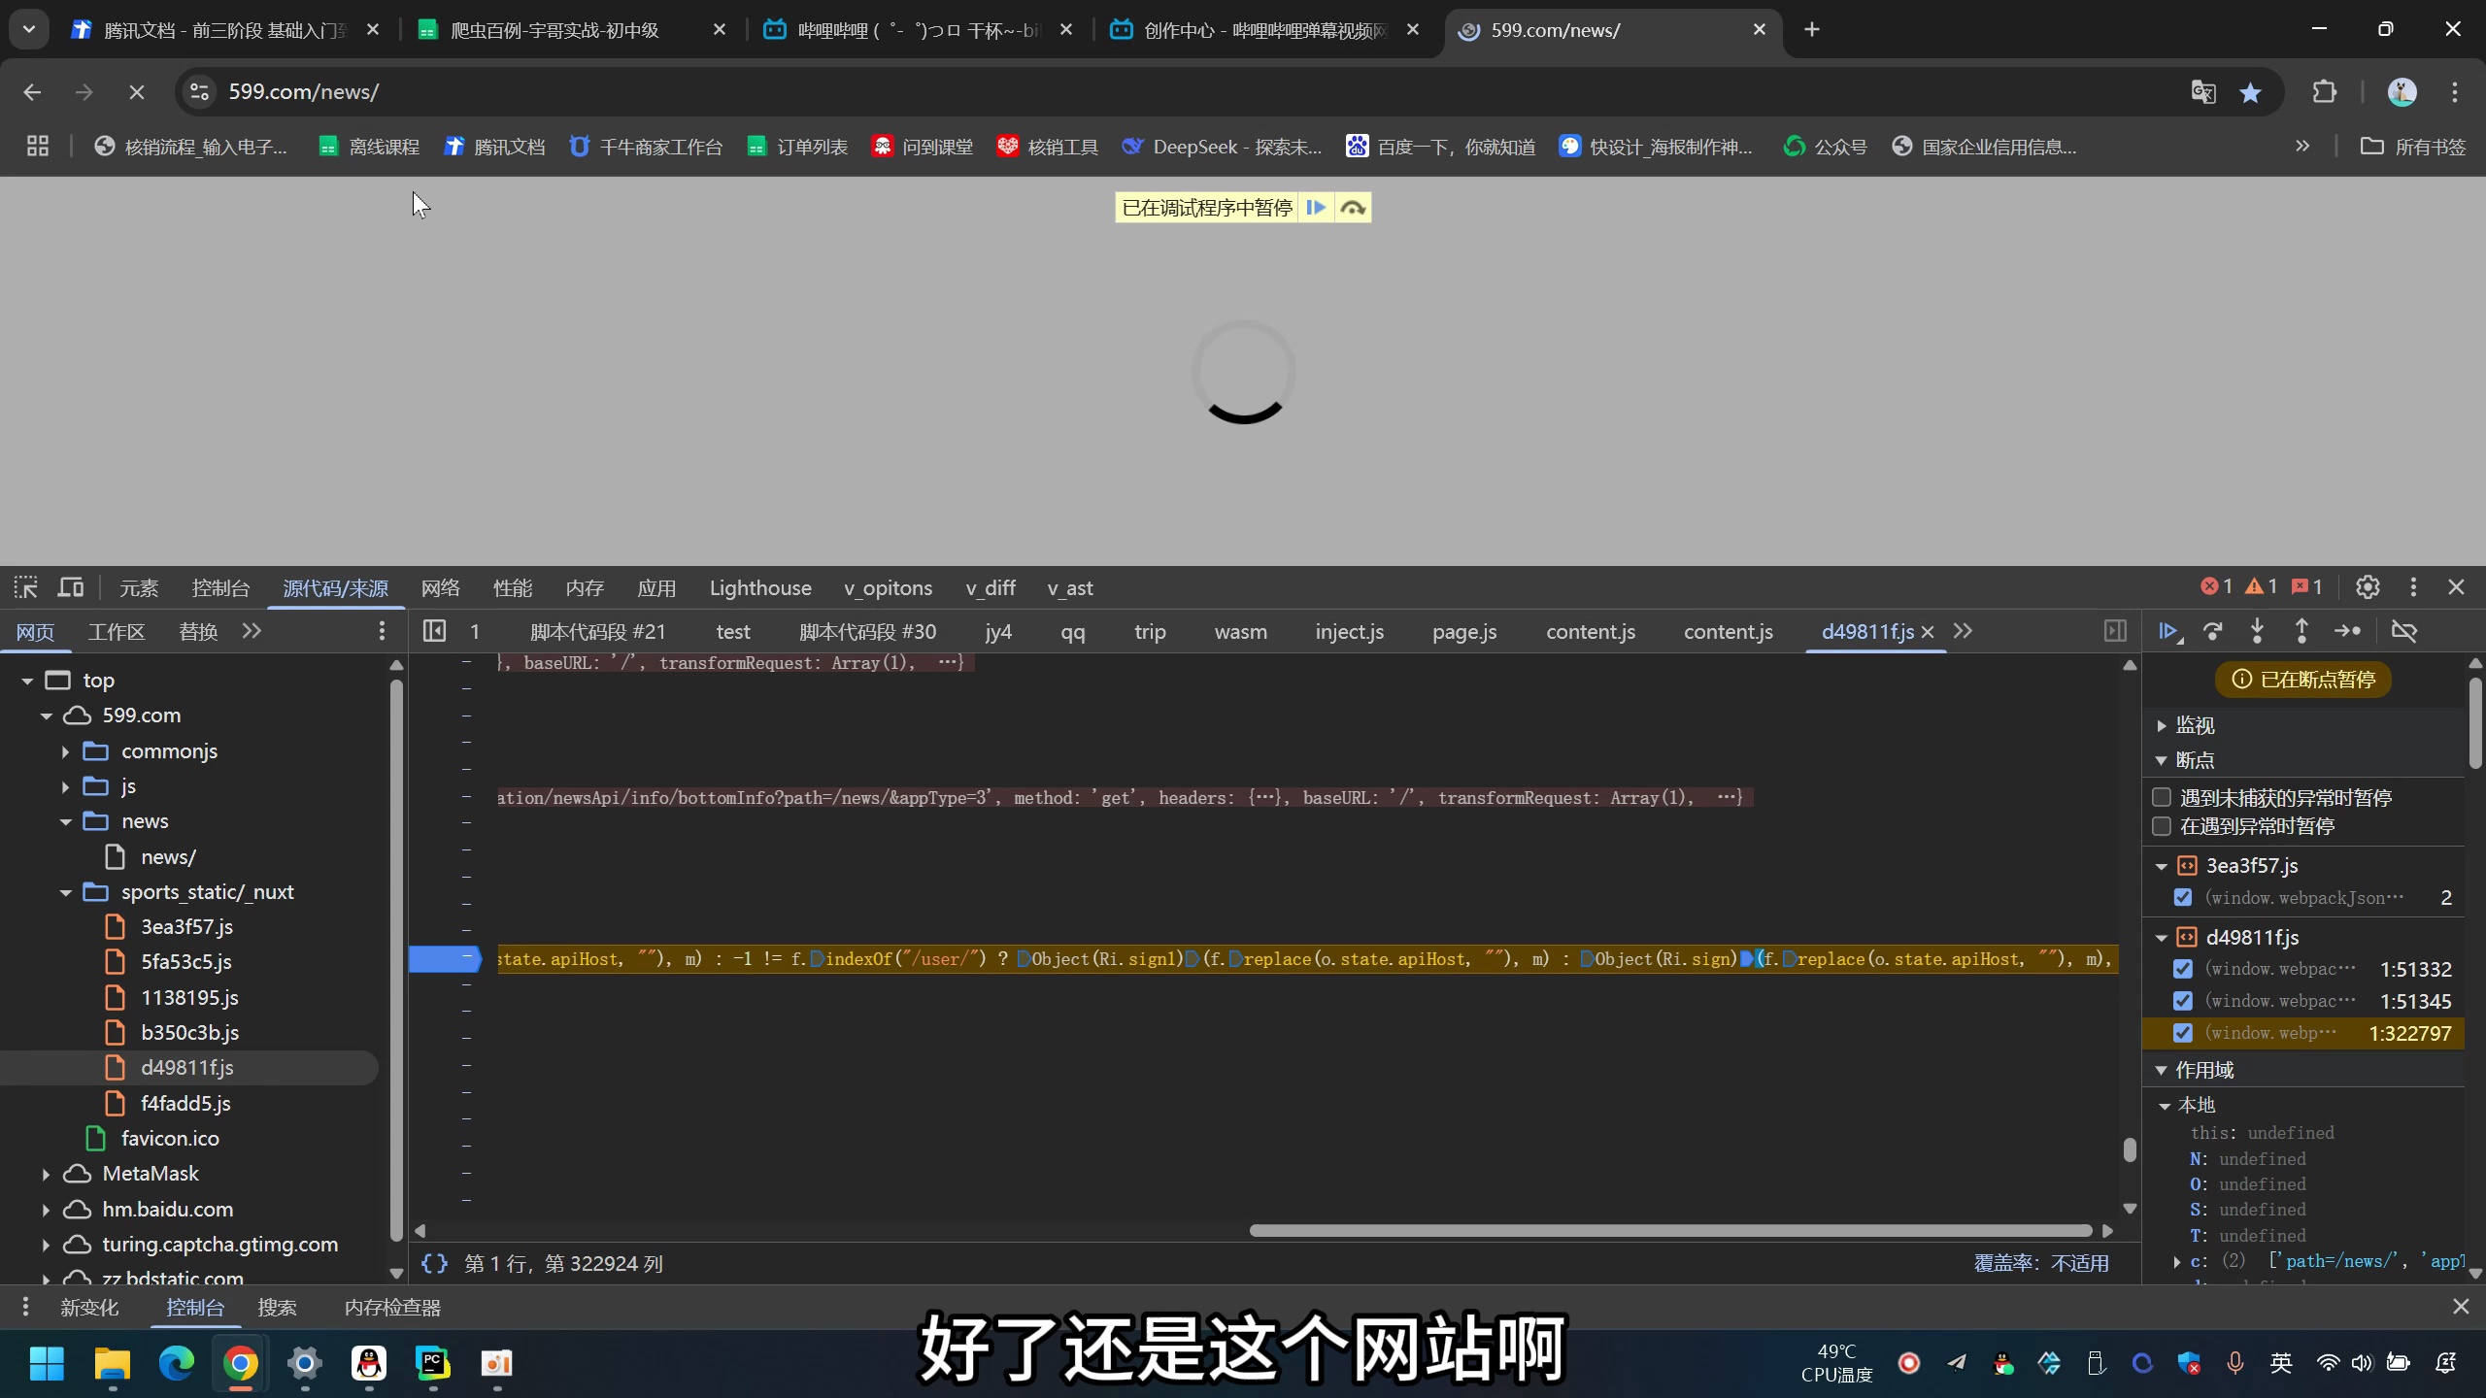This screenshot has height=1398, width=2486.
Task: Select the inspect element tool
Action: click(25, 587)
